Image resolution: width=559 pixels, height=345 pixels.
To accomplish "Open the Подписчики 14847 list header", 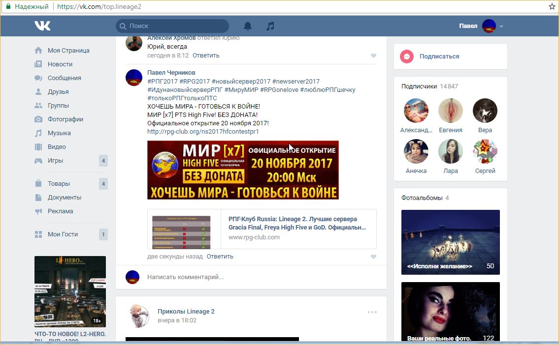I will [429, 86].
